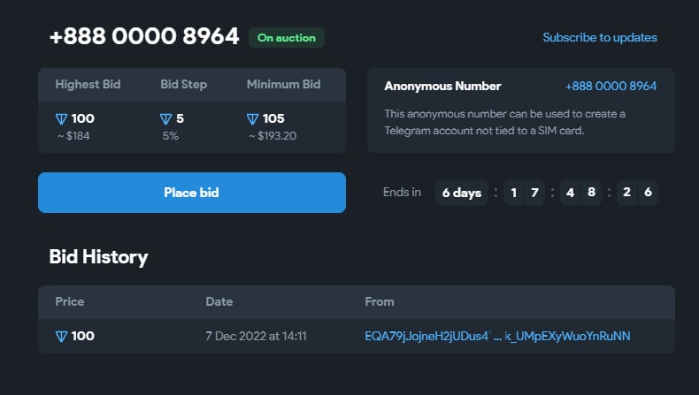Viewport: 699px width, 395px height.
Task: Click the Price header in Bid History
Action: pyautogui.click(x=70, y=301)
